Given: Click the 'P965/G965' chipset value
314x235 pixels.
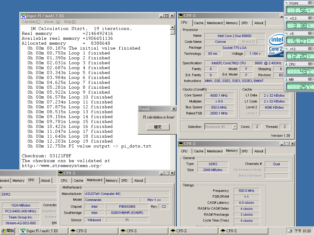Looking at the screenshot, I should 127,207.
